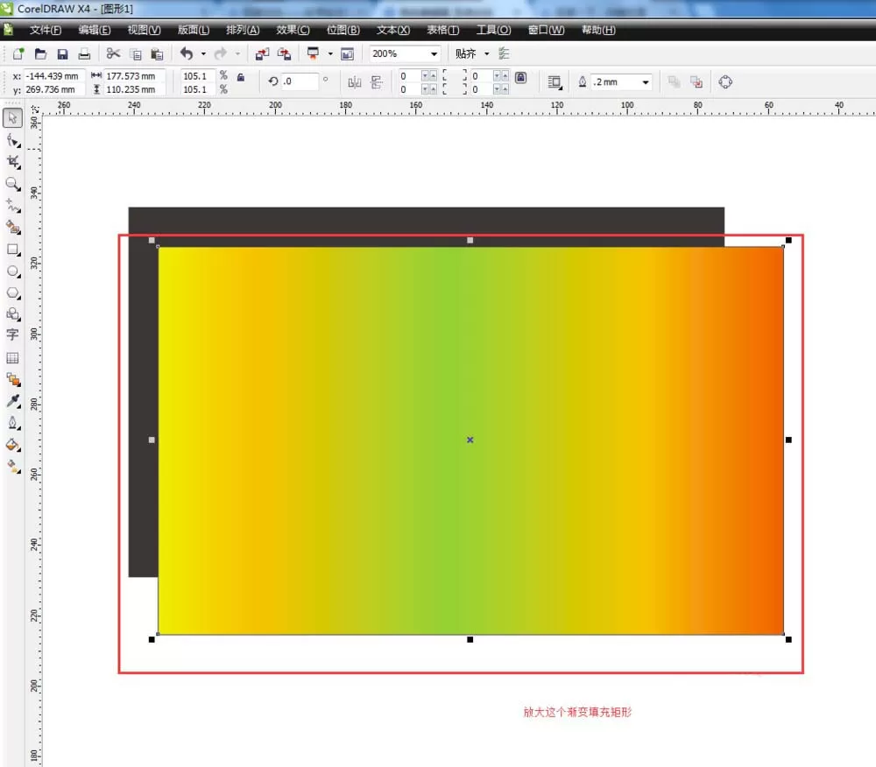Screen dimensions: 876x767
Task: Select the Polygon tool
Action: 13,293
